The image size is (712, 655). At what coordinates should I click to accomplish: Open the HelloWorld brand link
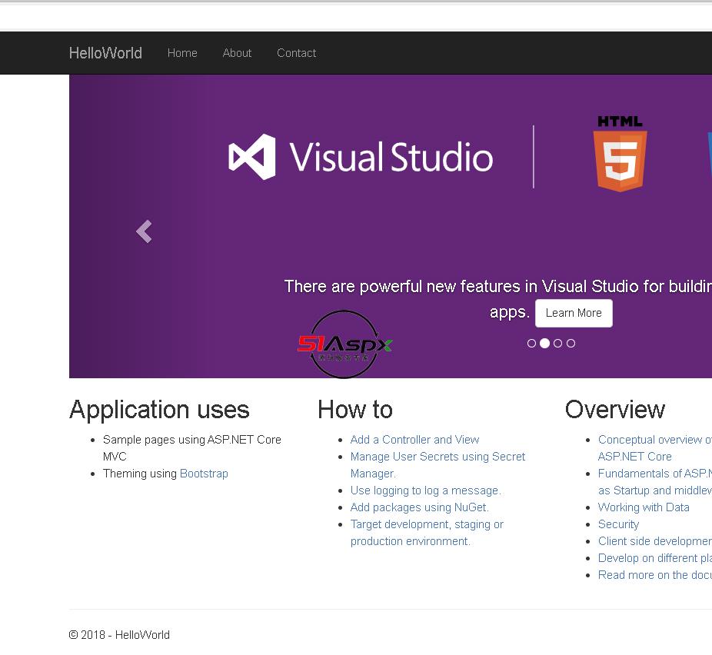105,53
